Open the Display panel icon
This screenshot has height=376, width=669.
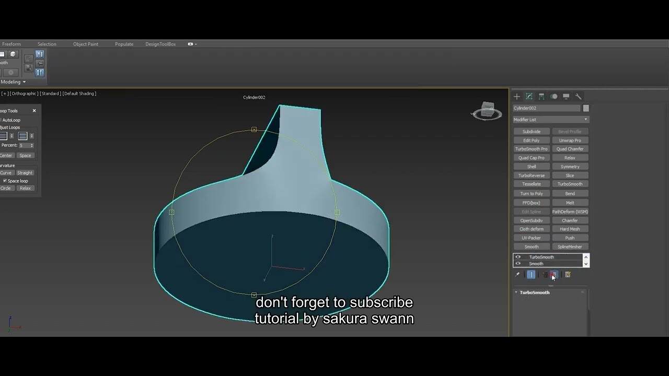point(566,96)
